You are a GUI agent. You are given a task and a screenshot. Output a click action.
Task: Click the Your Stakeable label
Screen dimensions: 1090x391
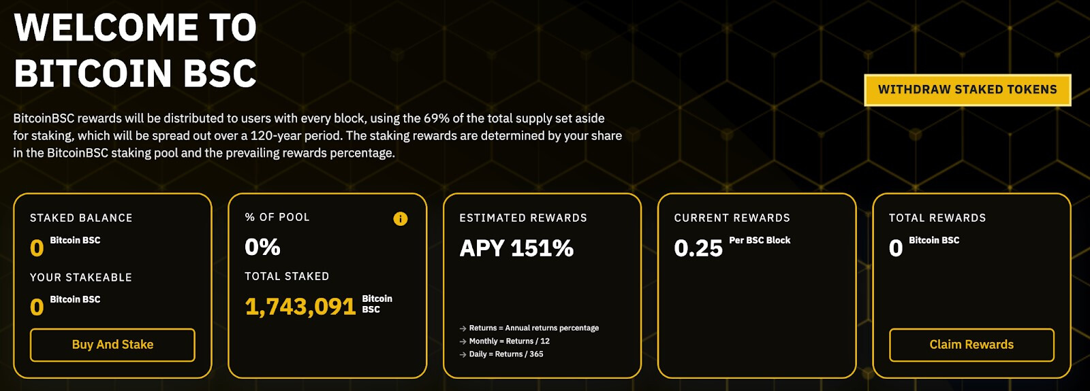81,277
